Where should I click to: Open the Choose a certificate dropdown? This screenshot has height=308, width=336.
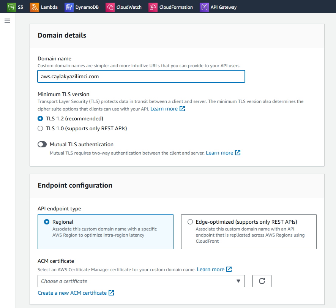pyautogui.click(x=141, y=281)
